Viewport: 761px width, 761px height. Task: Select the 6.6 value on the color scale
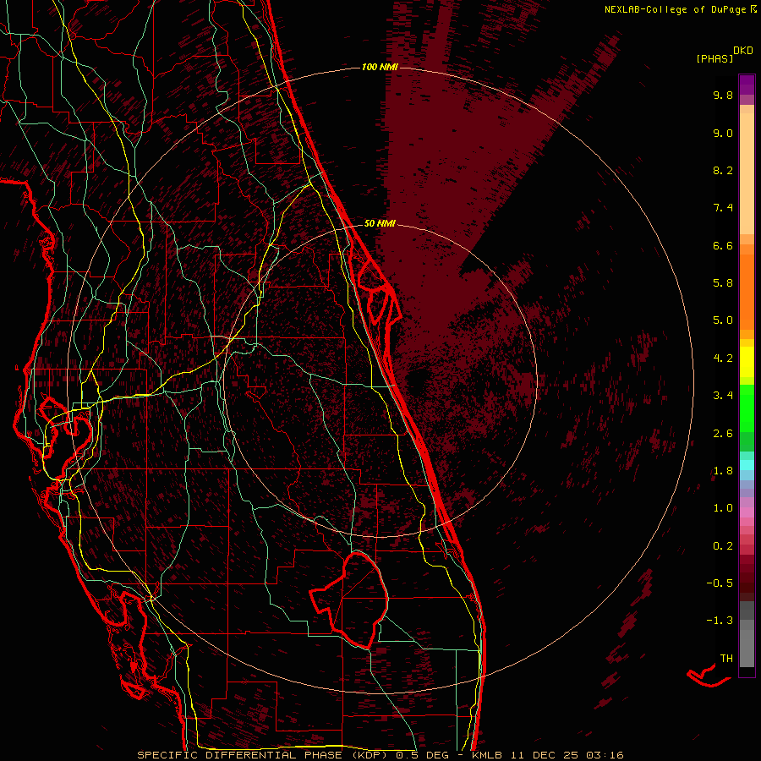[x=723, y=245]
